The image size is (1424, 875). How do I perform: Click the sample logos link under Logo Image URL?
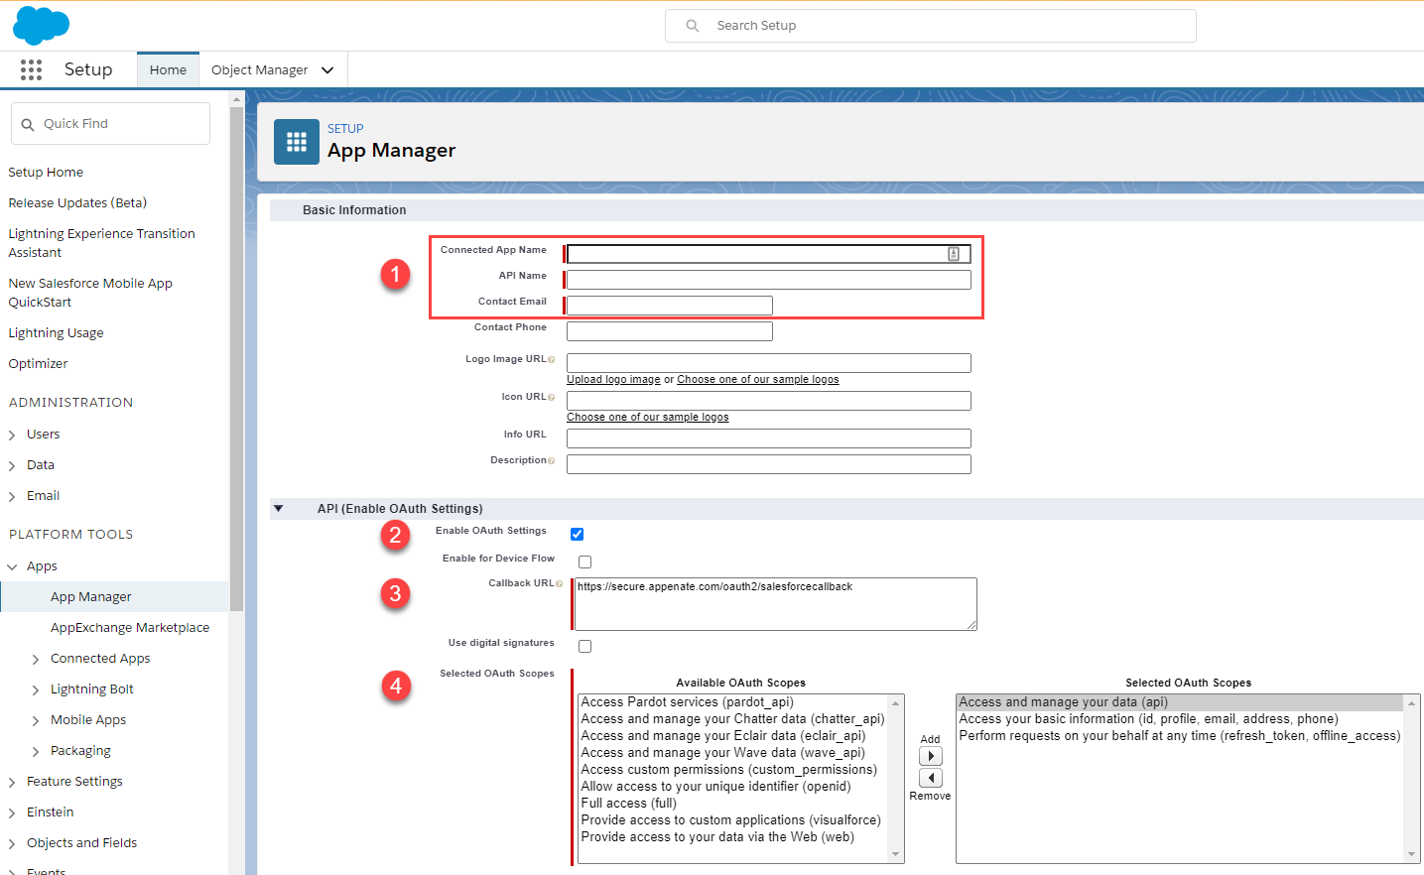pyautogui.click(x=758, y=380)
